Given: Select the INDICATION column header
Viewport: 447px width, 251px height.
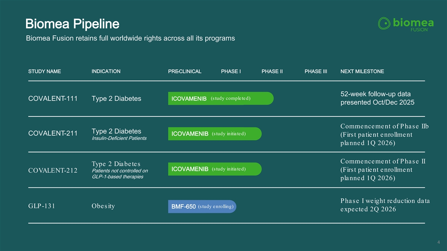Looking at the screenshot, I should pyautogui.click(x=106, y=71).
